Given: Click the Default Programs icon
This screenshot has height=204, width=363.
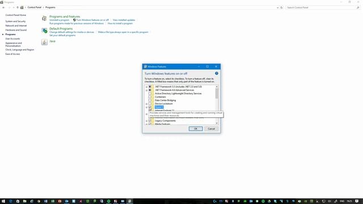Looking at the screenshot, I should pyautogui.click(x=44, y=30).
